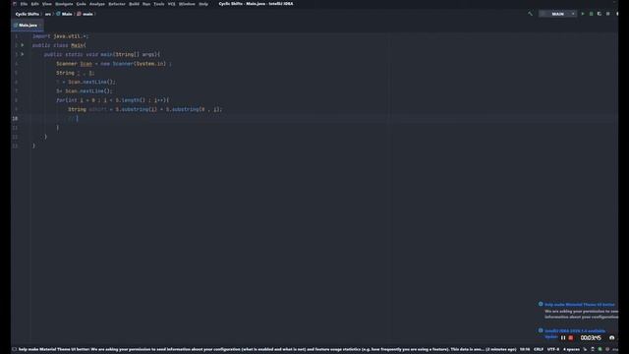Open the VCS menu
This screenshot has height=354, width=629.
pos(172,4)
